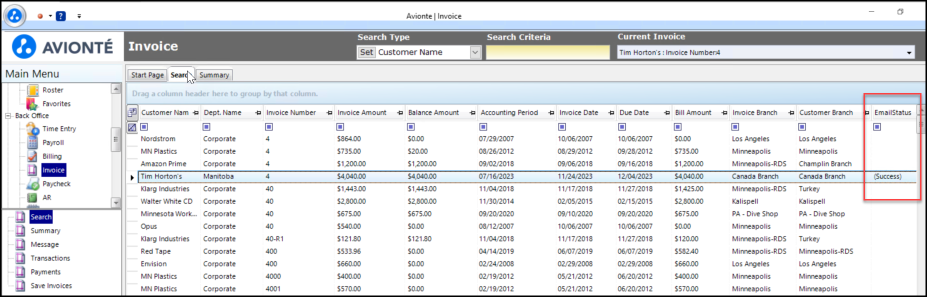
Task: Select the Tim Horton's row indicator arrow
Action: pos(132,177)
